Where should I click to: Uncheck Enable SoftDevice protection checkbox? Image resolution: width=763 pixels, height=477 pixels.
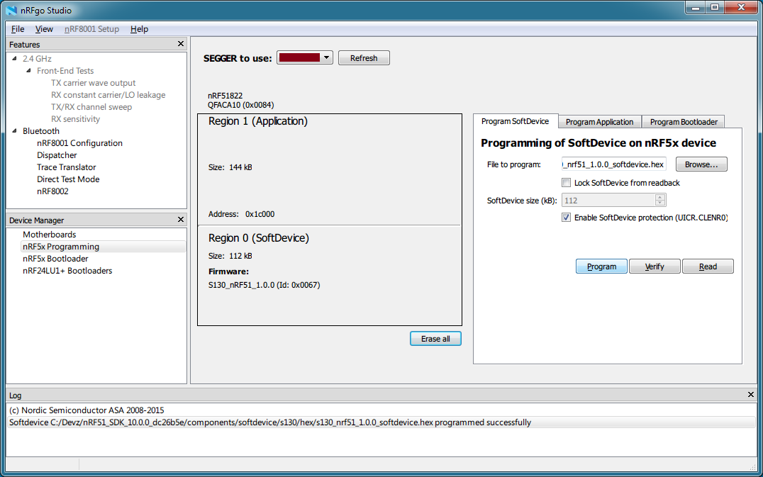tap(566, 218)
